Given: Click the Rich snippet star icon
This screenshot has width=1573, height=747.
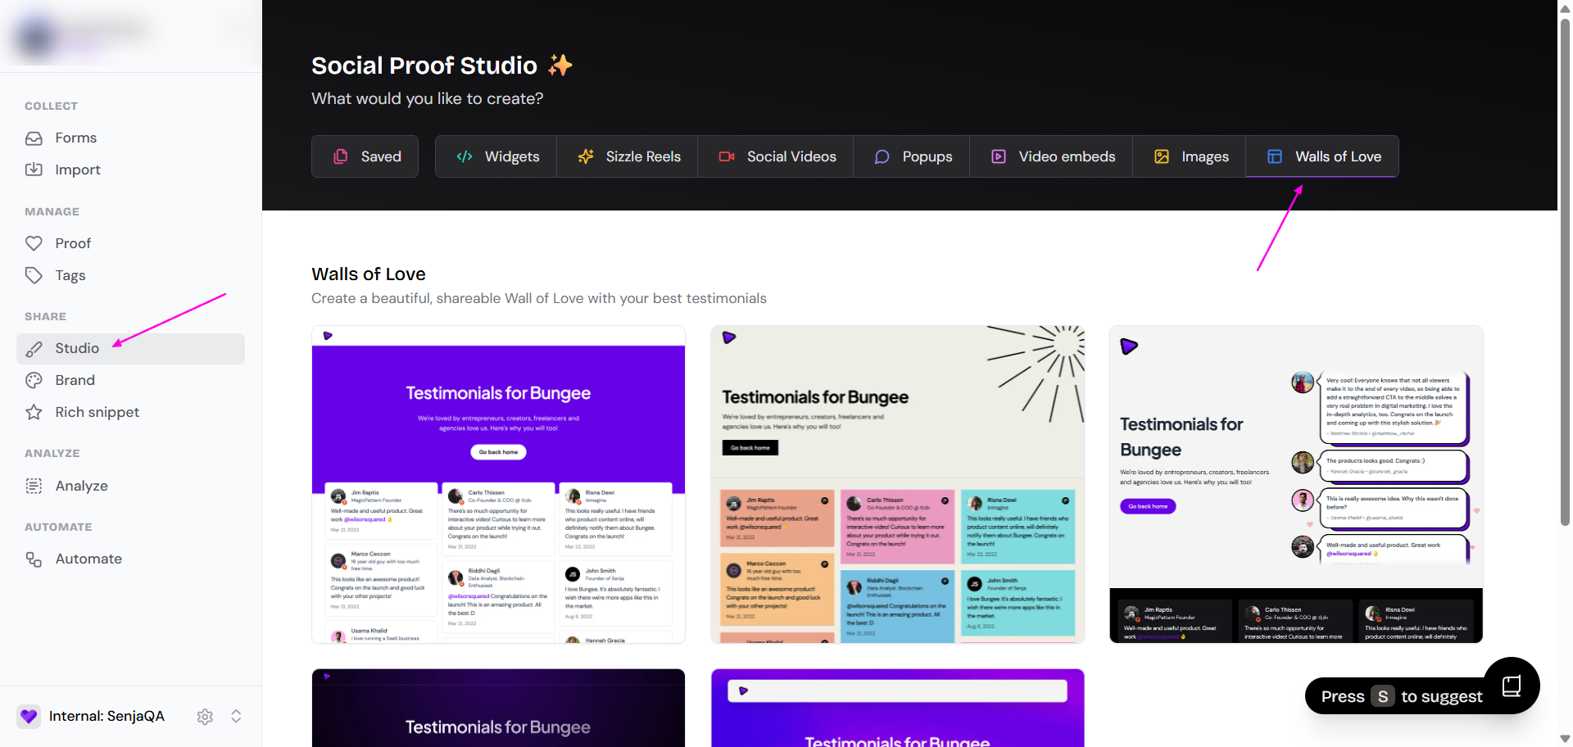Looking at the screenshot, I should pyautogui.click(x=34, y=412).
